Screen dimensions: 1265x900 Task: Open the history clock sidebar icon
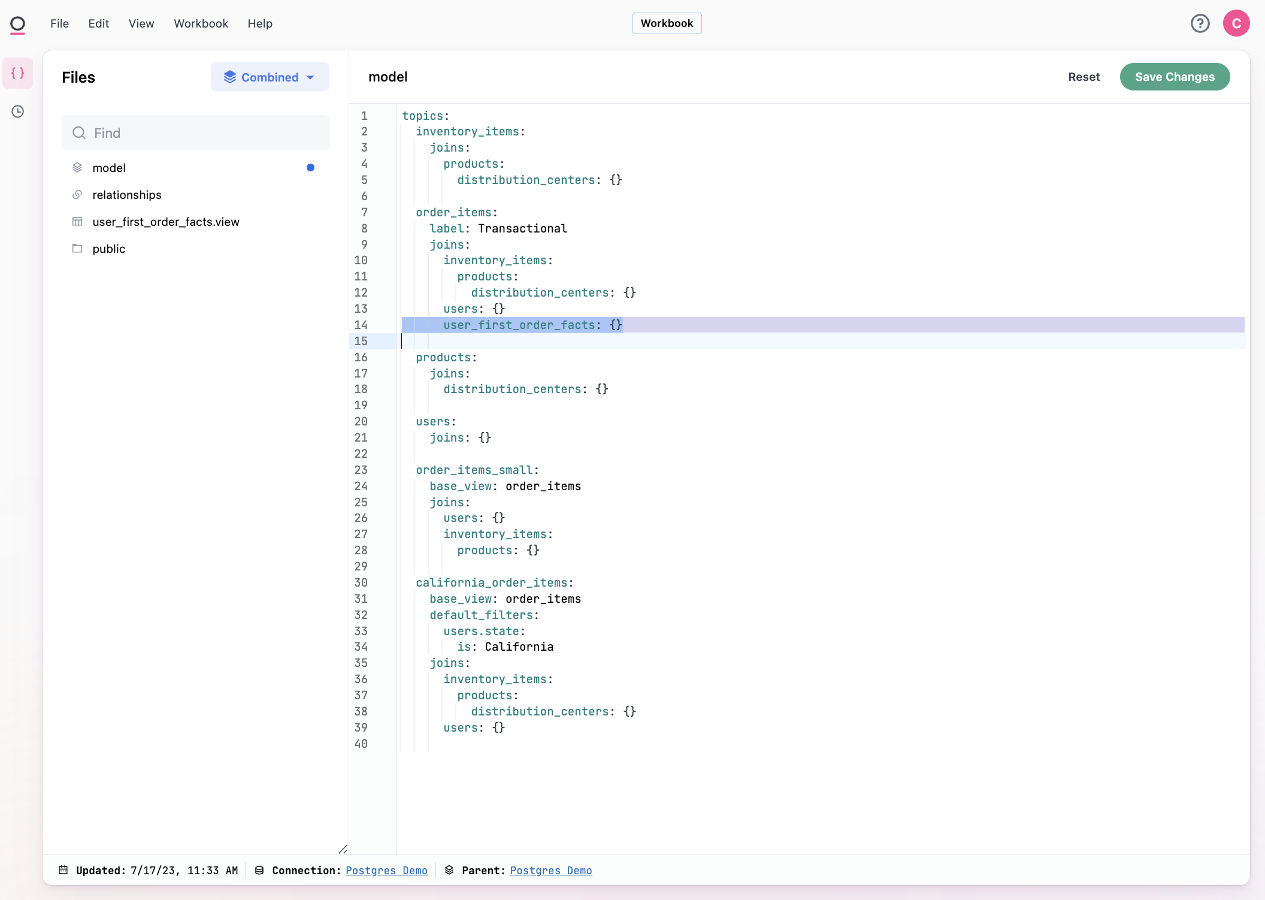[18, 111]
